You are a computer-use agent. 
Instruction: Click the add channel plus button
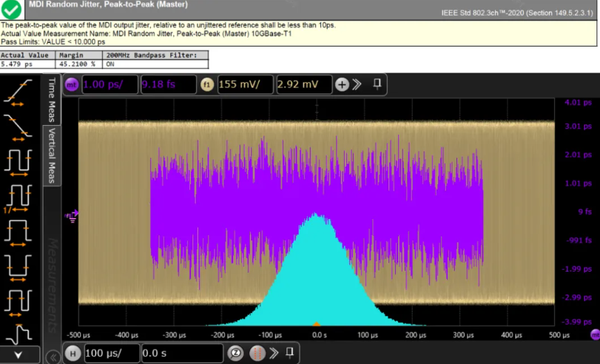coord(342,84)
